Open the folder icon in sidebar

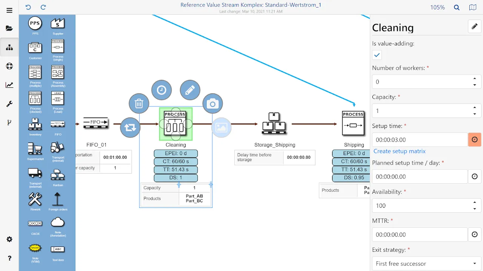click(x=9, y=29)
